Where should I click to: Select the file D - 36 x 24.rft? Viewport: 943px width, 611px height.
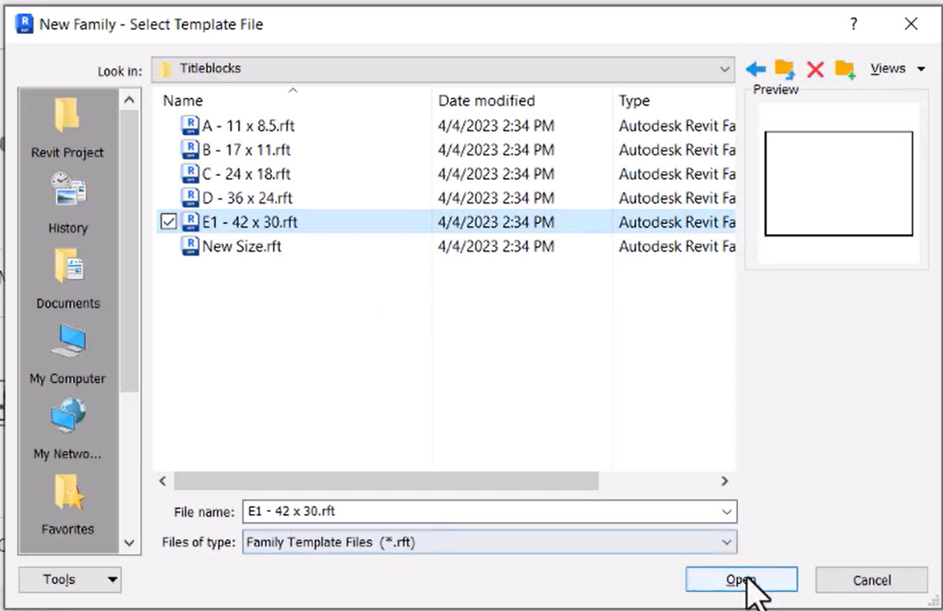click(247, 198)
